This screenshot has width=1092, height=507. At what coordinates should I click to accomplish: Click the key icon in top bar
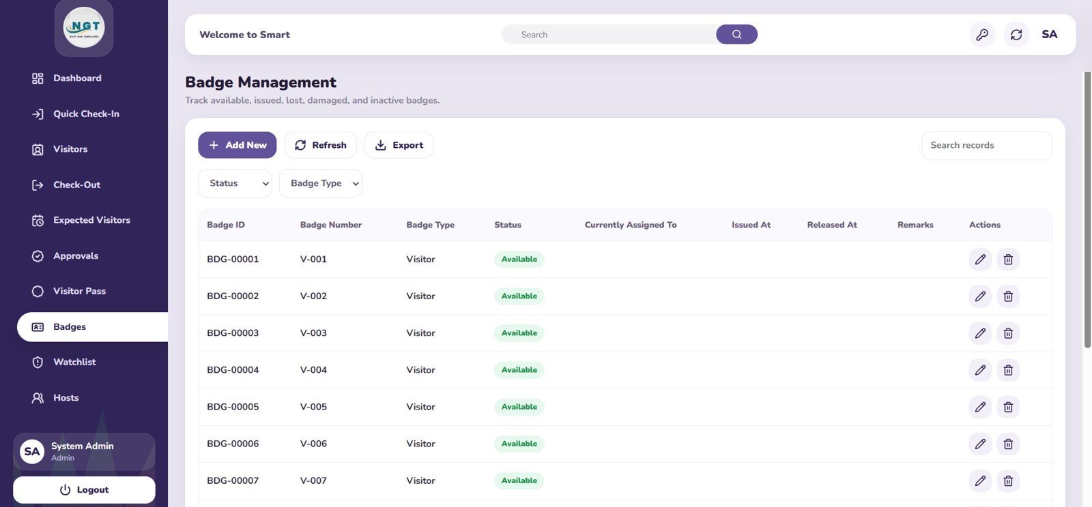982,35
